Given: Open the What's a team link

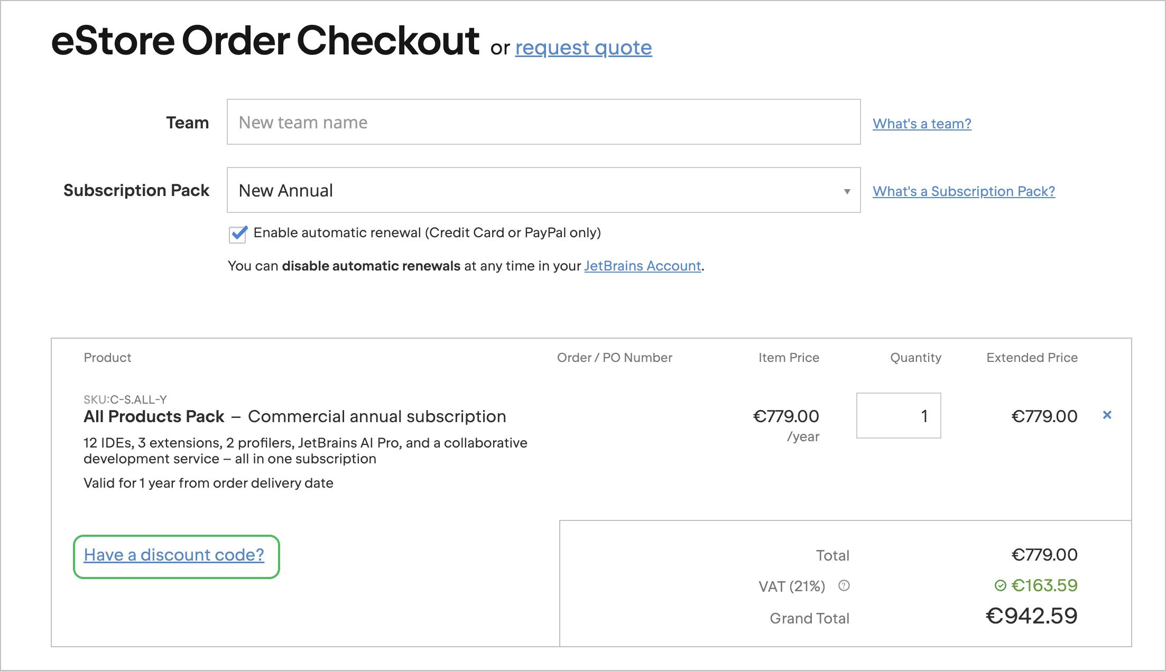Looking at the screenshot, I should (x=921, y=123).
